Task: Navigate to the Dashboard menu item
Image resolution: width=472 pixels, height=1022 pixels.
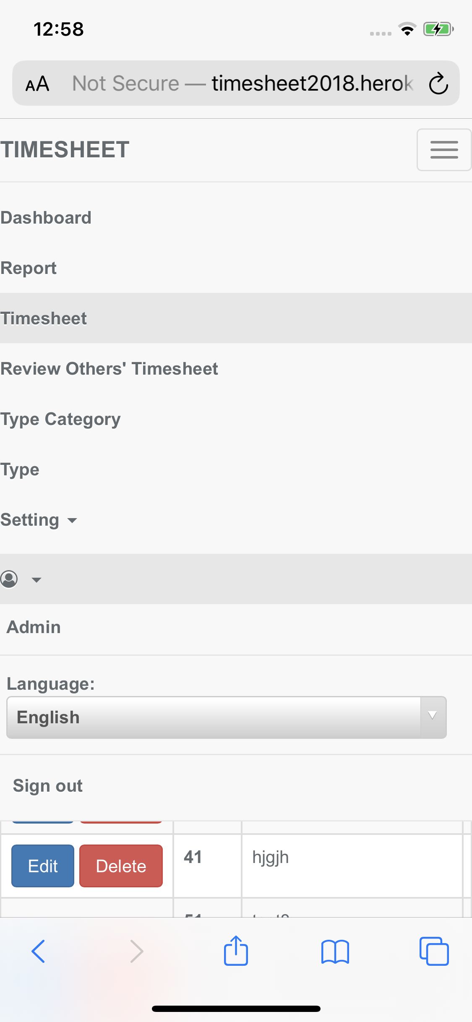Action: click(46, 217)
